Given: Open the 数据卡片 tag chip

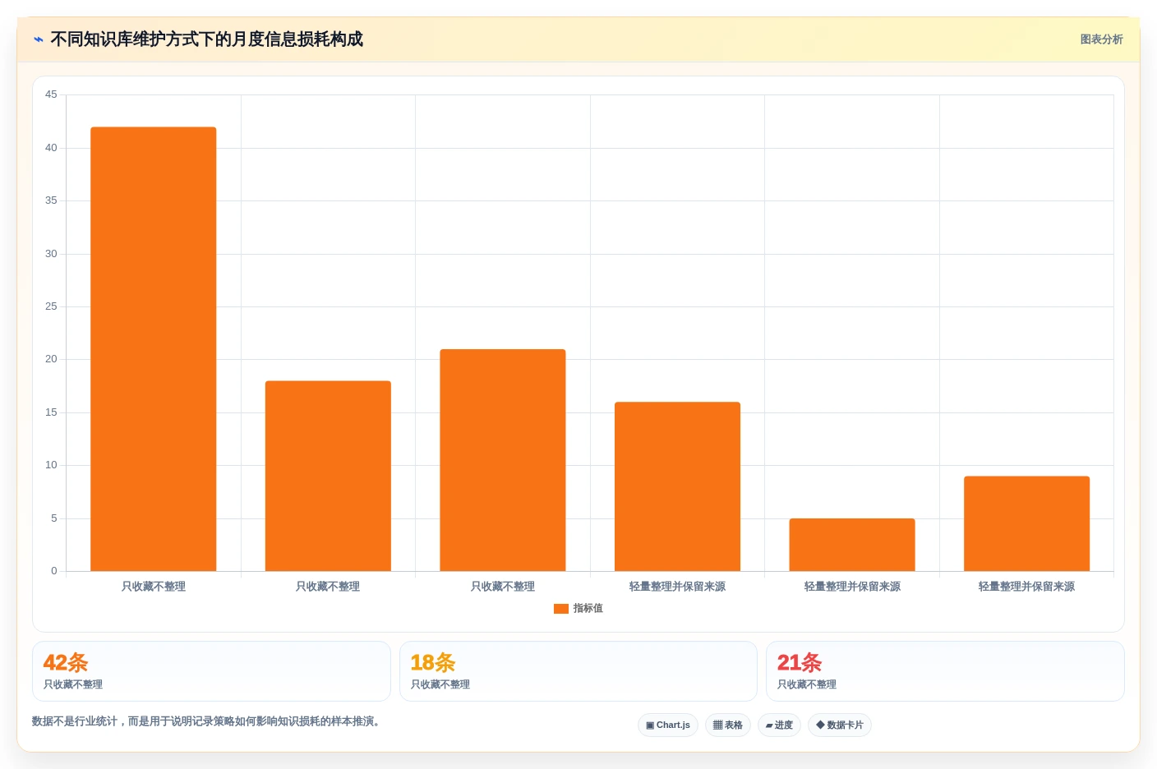Looking at the screenshot, I should pyautogui.click(x=840, y=725).
